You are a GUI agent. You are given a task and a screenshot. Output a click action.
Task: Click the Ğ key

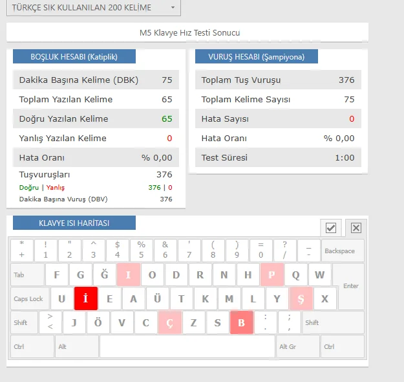tap(104, 275)
